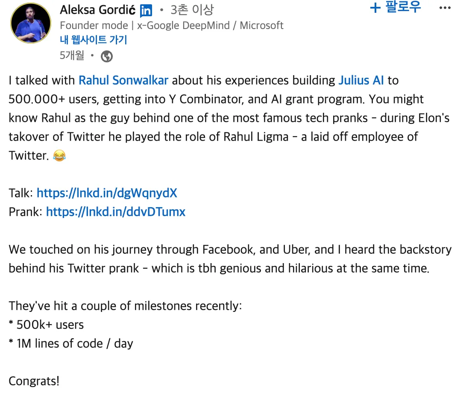Open Aleksa Gordić's profile name link
Viewport: 469px width, 399px height.
pyautogui.click(x=98, y=9)
